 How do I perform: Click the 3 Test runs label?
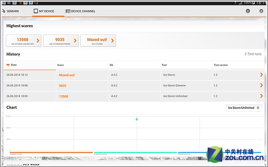[x=253, y=54]
